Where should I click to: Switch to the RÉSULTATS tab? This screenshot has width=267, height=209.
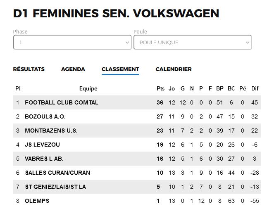point(29,69)
